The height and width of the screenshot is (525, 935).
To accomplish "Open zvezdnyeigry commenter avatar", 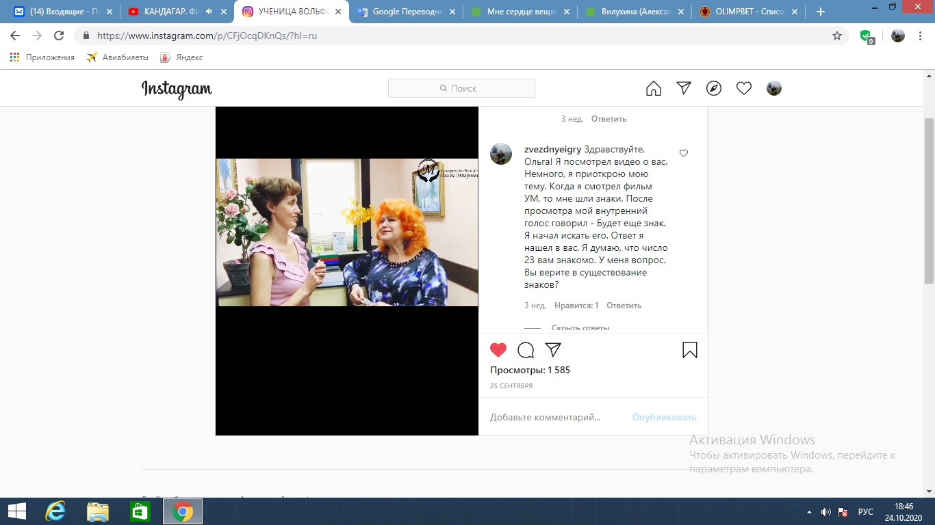I will [501, 154].
